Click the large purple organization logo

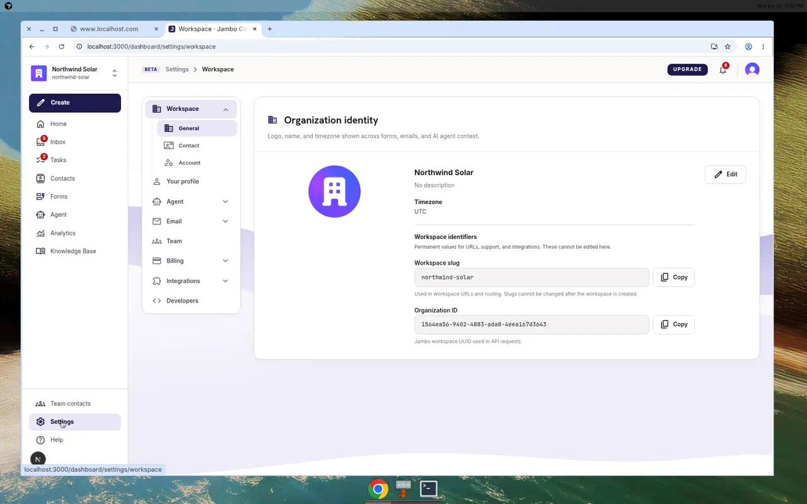334,192
